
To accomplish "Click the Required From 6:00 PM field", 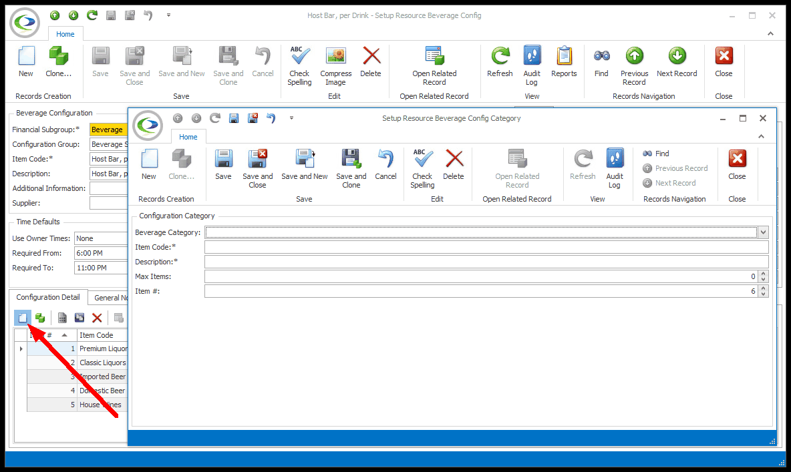I will (101, 253).
